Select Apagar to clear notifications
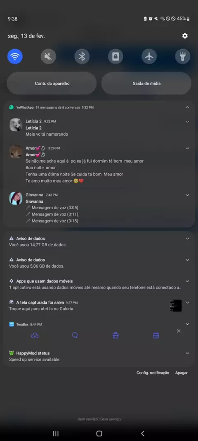The width and height of the screenshot is (198, 441). pyautogui.click(x=181, y=373)
